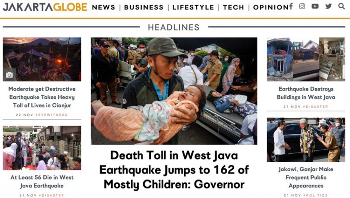The width and height of the screenshot is (350, 198).
Task: Open the Opinion section
Action: pyautogui.click(x=271, y=8)
